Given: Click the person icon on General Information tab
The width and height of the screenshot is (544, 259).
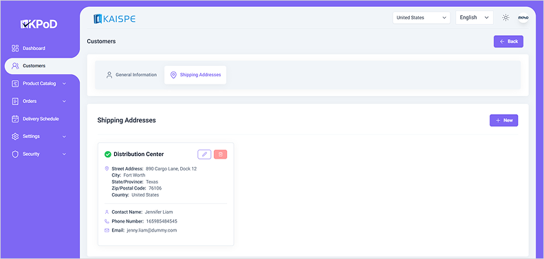Looking at the screenshot, I should point(109,75).
